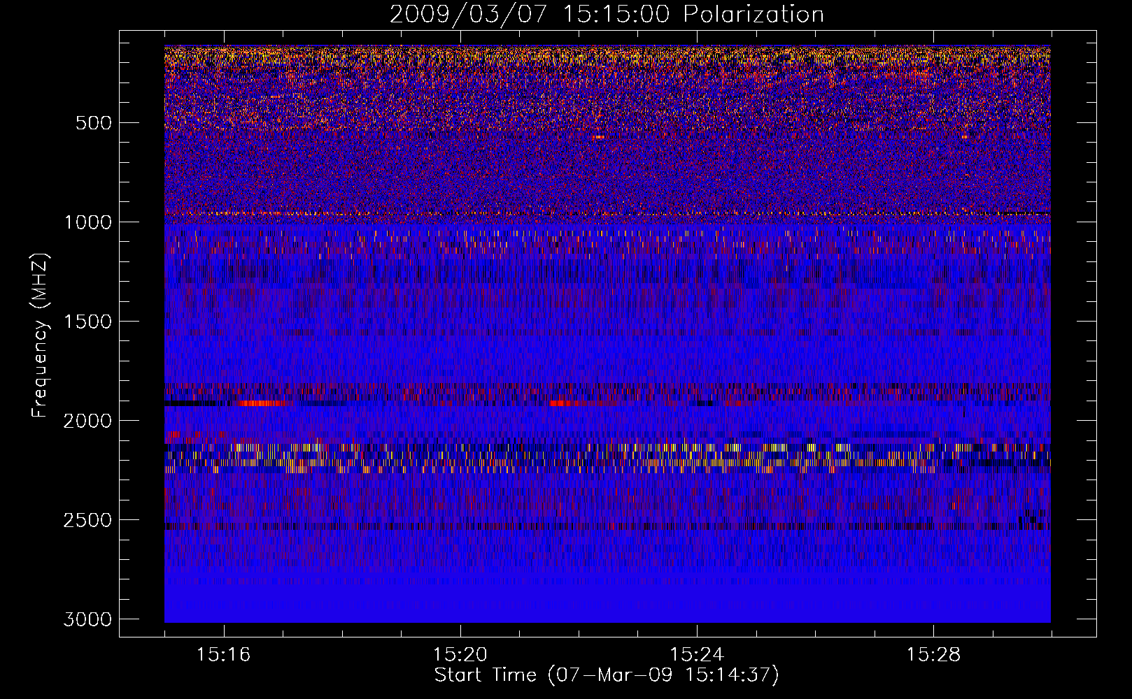Click the 'Start Time (07-Mar-09 15:14:37)' label
Viewport: 1132px width, 699px height.
click(607, 675)
